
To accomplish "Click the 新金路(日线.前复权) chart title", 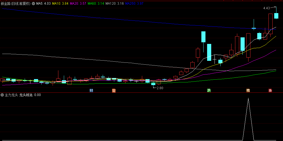I will (16, 4).
